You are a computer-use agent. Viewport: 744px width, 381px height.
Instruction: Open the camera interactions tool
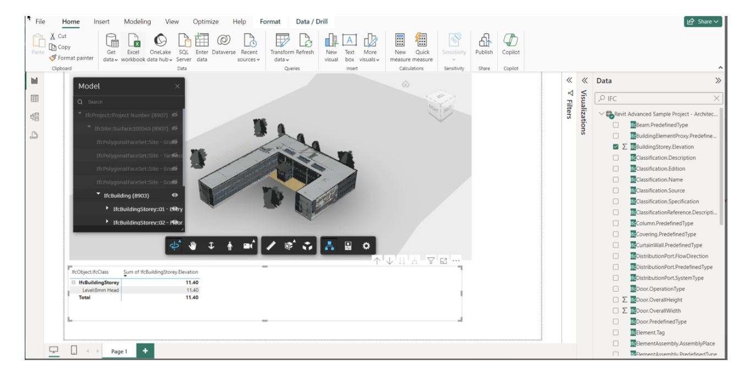tap(249, 246)
